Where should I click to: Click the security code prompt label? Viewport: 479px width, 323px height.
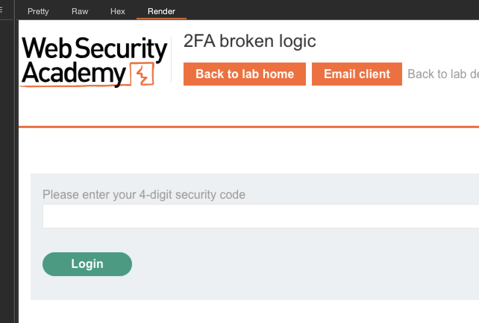click(144, 195)
